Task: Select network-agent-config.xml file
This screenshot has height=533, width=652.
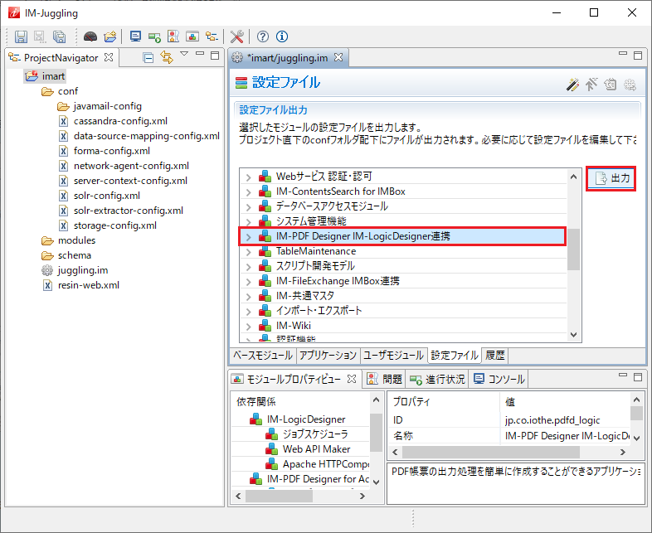Action: click(x=131, y=166)
